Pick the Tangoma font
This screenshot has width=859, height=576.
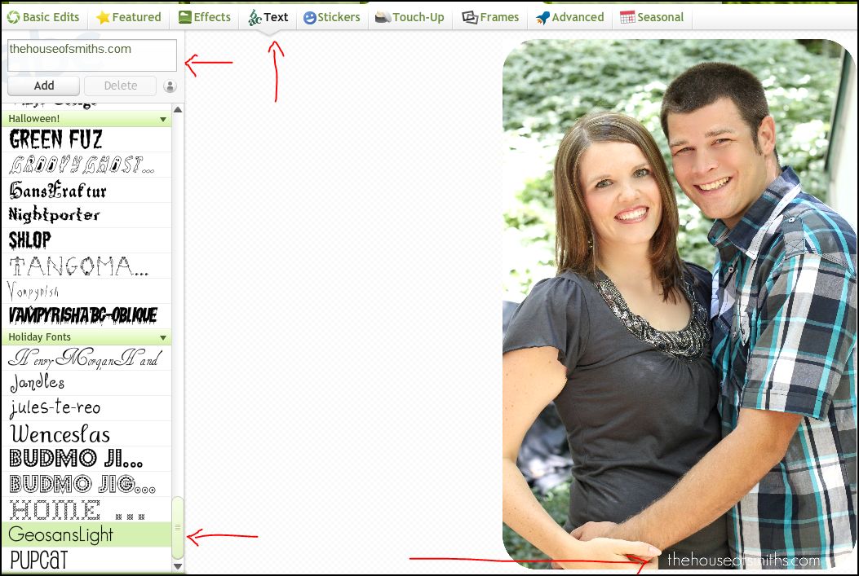(x=86, y=266)
